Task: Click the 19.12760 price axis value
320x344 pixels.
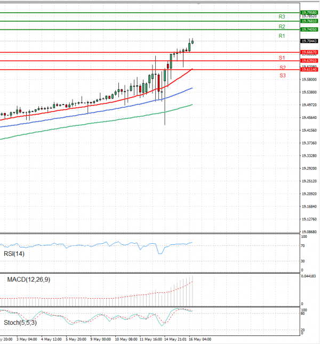Action: (x=309, y=219)
